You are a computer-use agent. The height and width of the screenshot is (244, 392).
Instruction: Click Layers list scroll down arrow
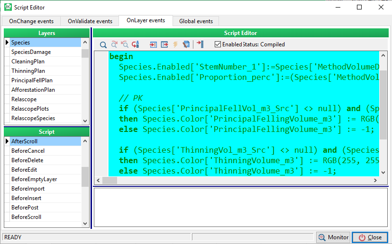pos(85,121)
